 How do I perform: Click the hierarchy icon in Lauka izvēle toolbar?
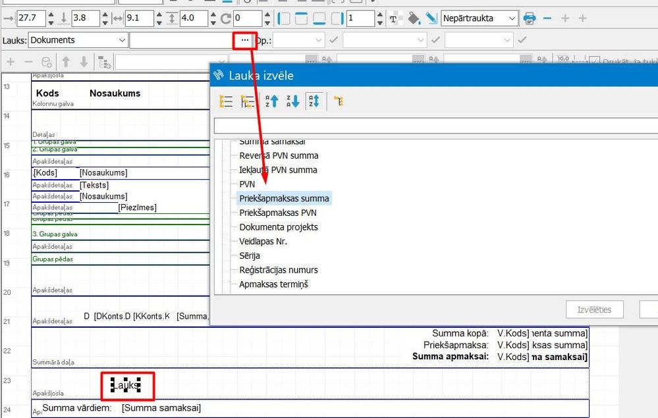point(340,101)
